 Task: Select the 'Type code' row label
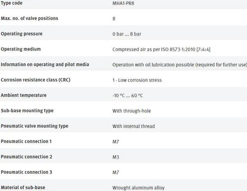click(x=12, y=3)
